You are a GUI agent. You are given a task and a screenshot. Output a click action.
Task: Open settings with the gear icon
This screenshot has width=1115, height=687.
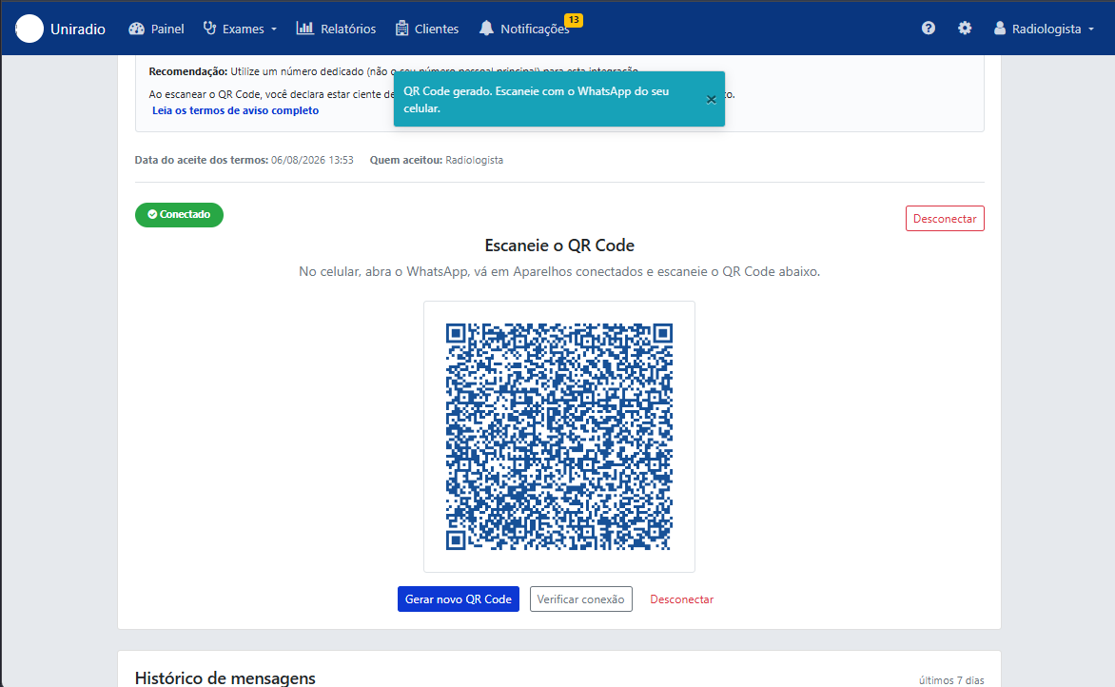click(x=965, y=28)
